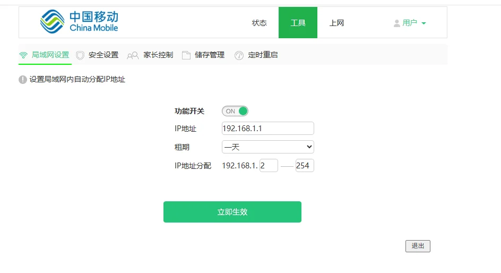The width and height of the screenshot is (501, 273).
Task: Open 定时重启 sub-tab
Action: (256, 55)
